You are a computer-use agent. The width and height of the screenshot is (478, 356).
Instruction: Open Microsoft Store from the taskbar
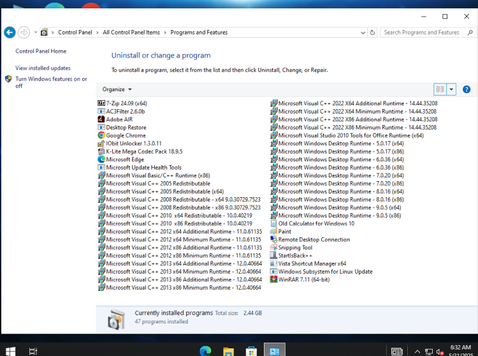(251, 351)
